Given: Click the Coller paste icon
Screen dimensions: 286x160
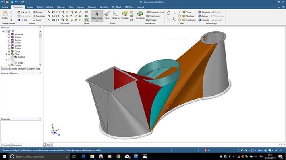Looking at the screenshot, I should 5,15.
